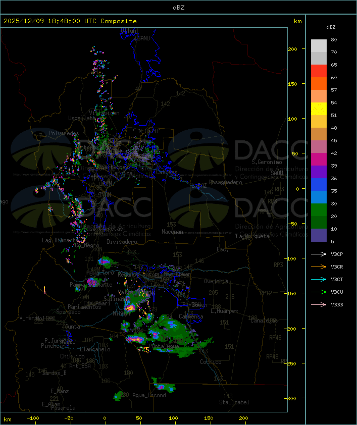The height and width of the screenshot is (425, 357).
Task: Click the Catitas map label
Action: pos(167,173)
